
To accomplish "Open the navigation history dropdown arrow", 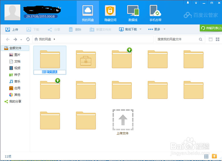I will [21, 40].
